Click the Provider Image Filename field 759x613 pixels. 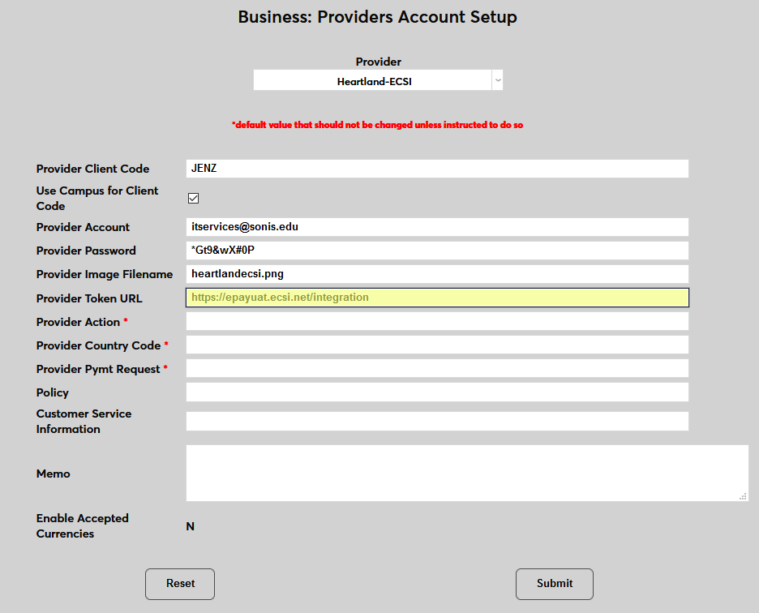[437, 274]
